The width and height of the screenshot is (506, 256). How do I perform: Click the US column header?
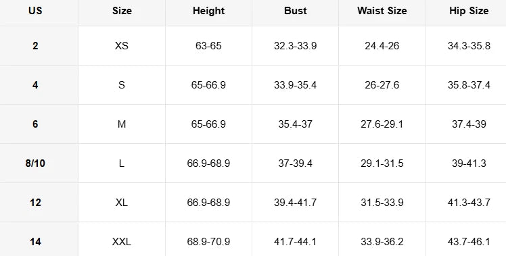tap(35, 11)
